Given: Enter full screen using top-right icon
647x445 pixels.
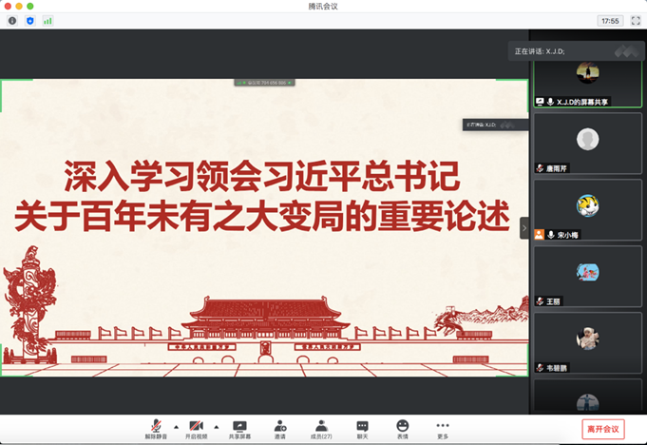Looking at the screenshot, I should pos(630,20).
